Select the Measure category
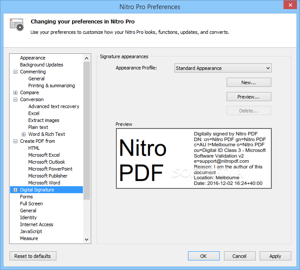Image resolution: width=300 pixels, height=270 pixels. [x=29, y=238]
